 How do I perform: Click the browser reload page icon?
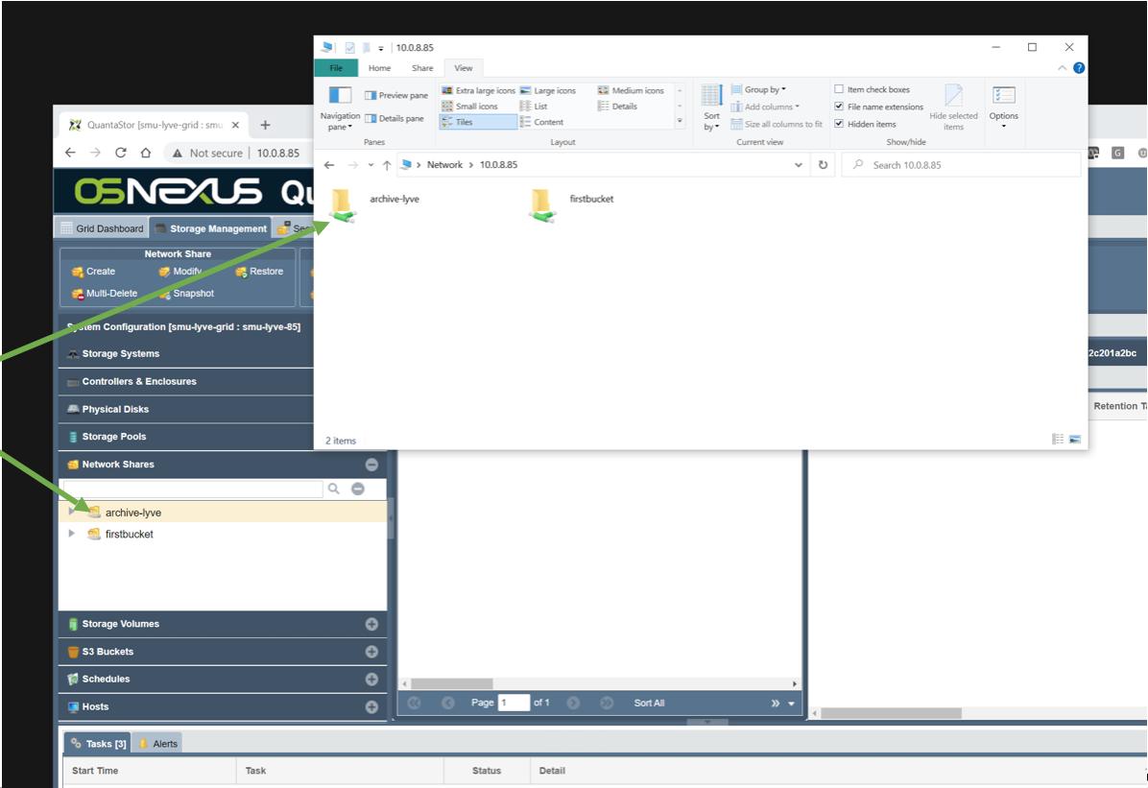[121, 153]
